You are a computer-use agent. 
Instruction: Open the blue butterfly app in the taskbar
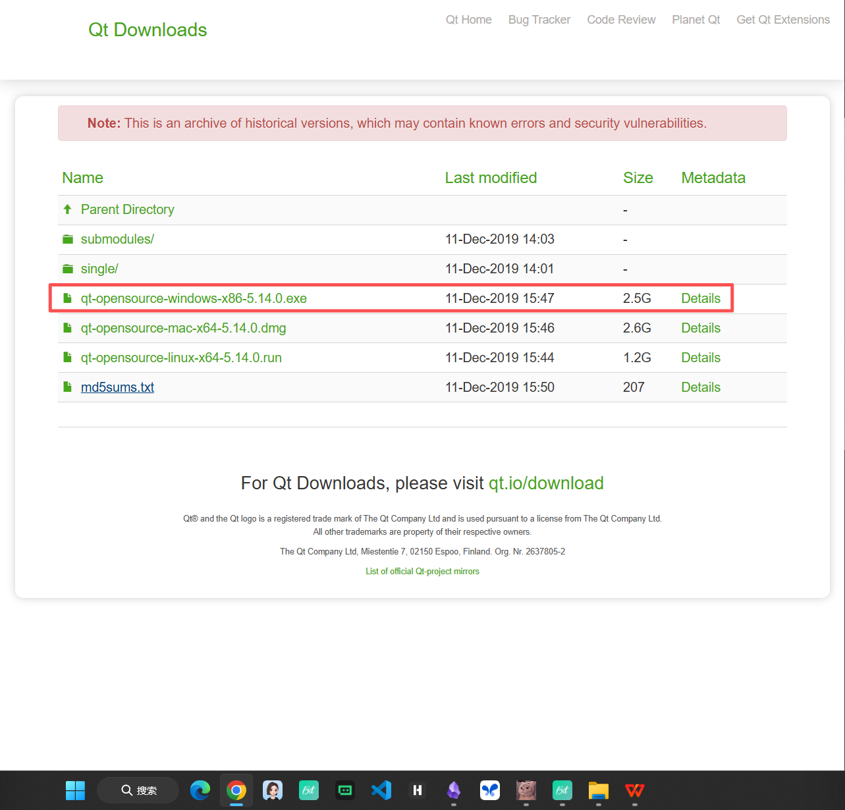[490, 790]
